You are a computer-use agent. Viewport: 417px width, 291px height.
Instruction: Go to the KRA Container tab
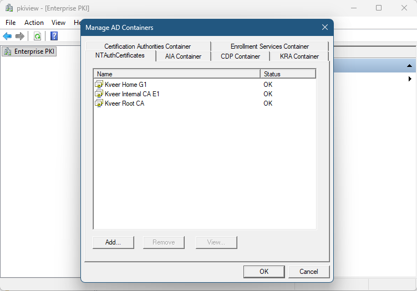tap(299, 56)
